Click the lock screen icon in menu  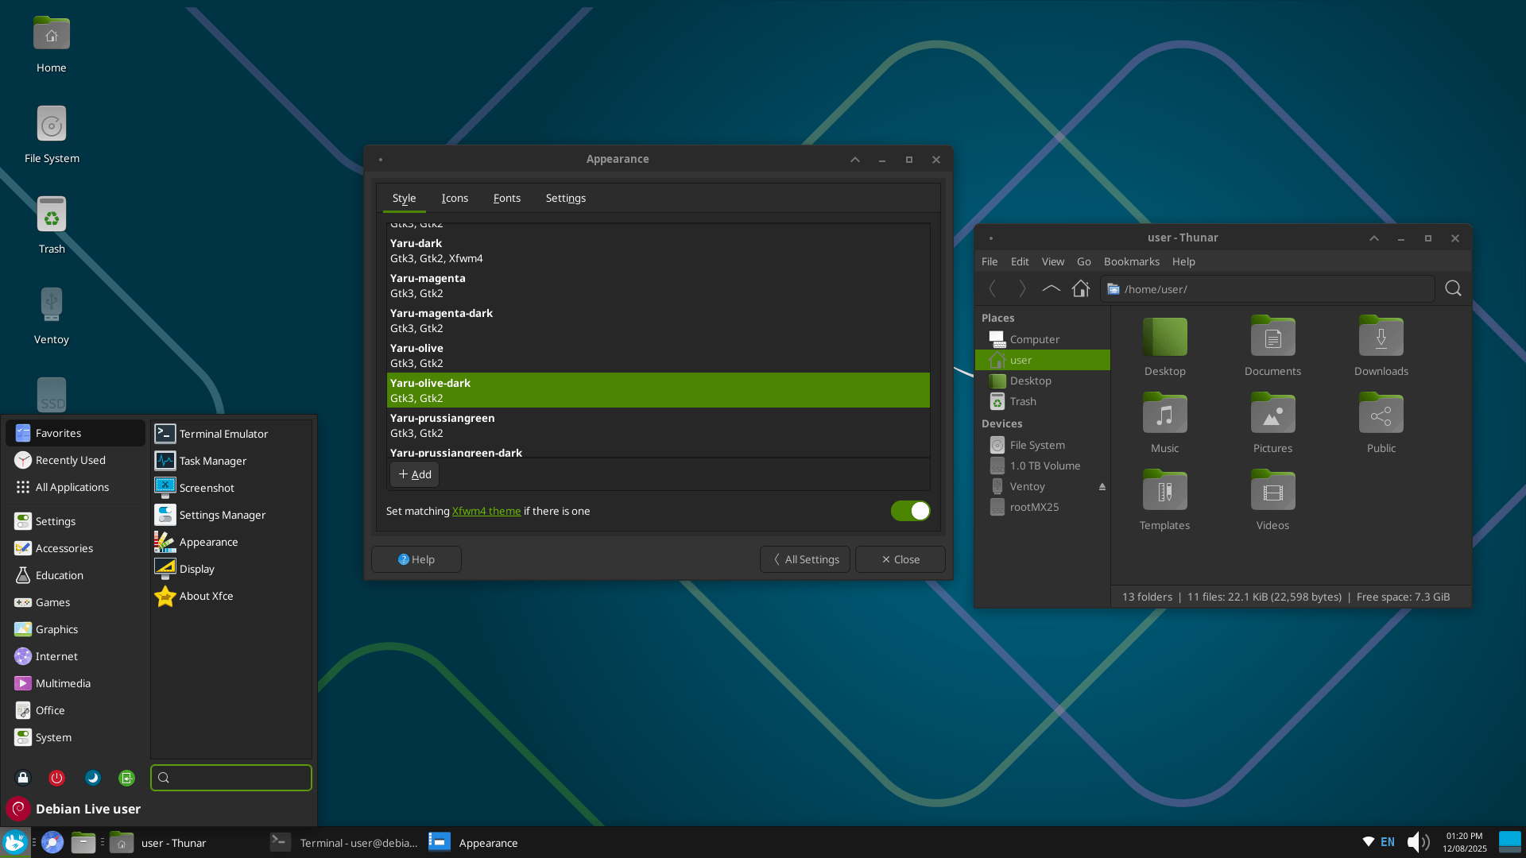[x=23, y=778]
